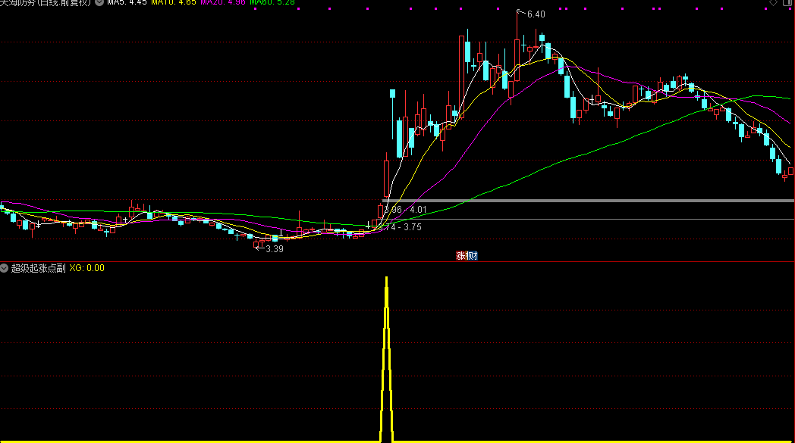Click the 天海防务(日线.前复权) chart title
Image resolution: width=795 pixels, height=443 pixels.
click(46, 2)
